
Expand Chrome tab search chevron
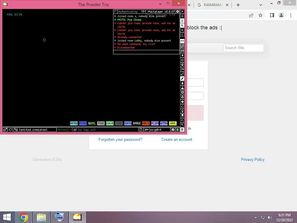(x=261, y=5)
